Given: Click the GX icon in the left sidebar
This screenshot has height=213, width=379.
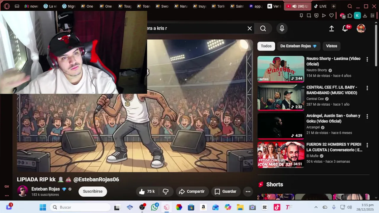Looking at the screenshot, I should pos(7,186).
